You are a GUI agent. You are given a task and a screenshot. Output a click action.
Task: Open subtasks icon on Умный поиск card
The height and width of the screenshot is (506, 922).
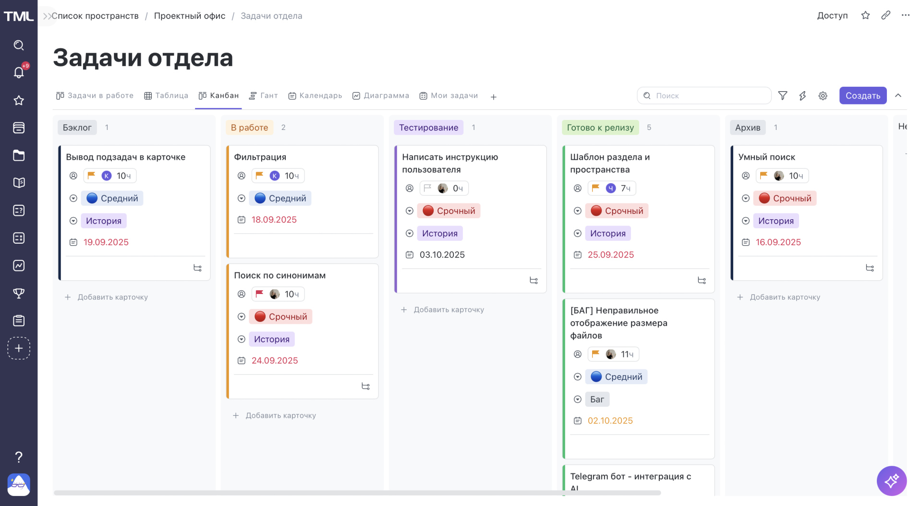pyautogui.click(x=870, y=268)
